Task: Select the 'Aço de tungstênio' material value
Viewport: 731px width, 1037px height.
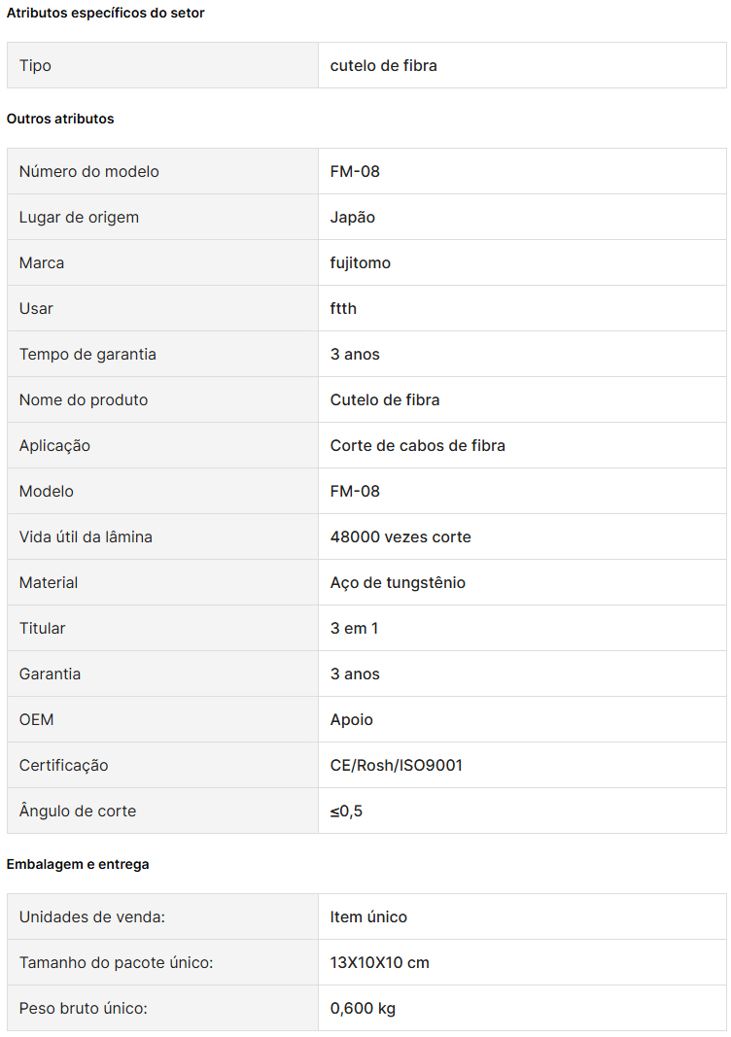Action: tap(398, 582)
